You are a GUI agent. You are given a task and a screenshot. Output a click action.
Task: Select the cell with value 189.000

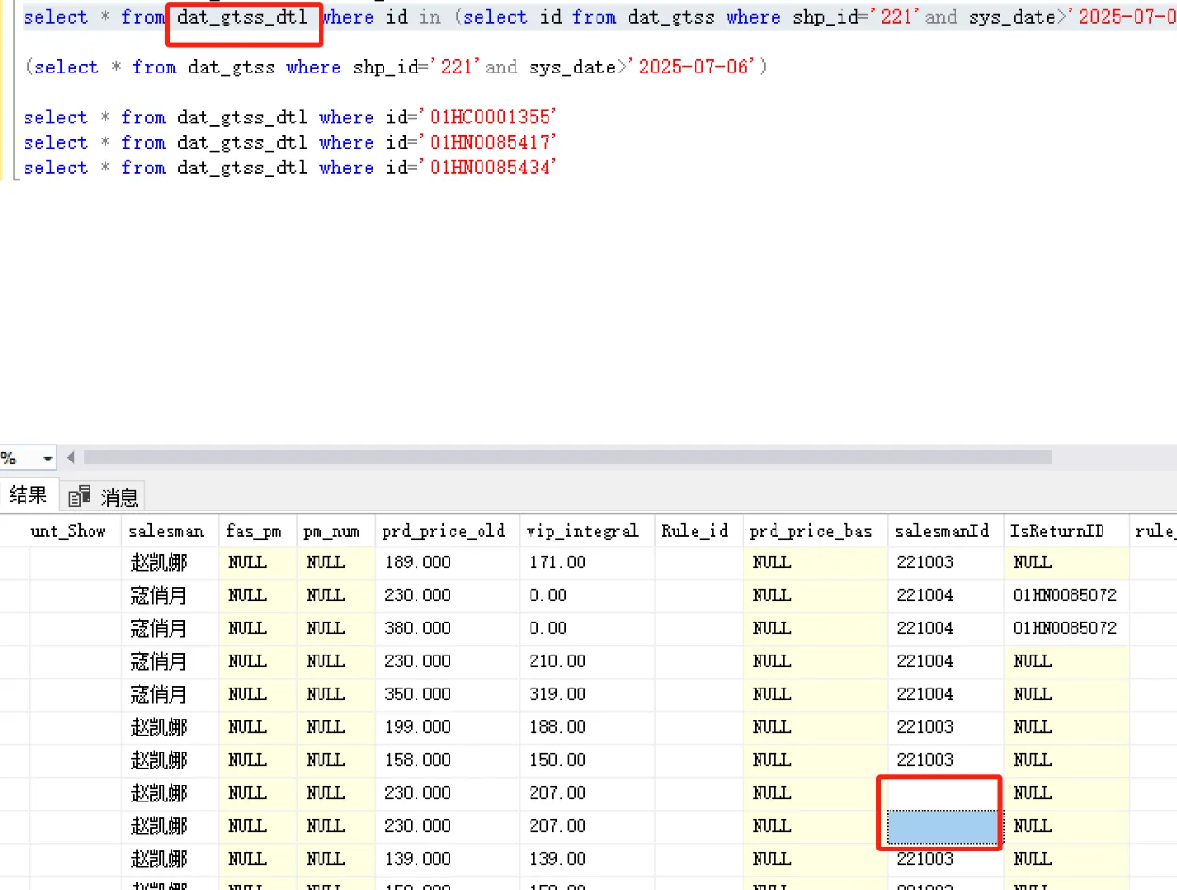point(417,562)
